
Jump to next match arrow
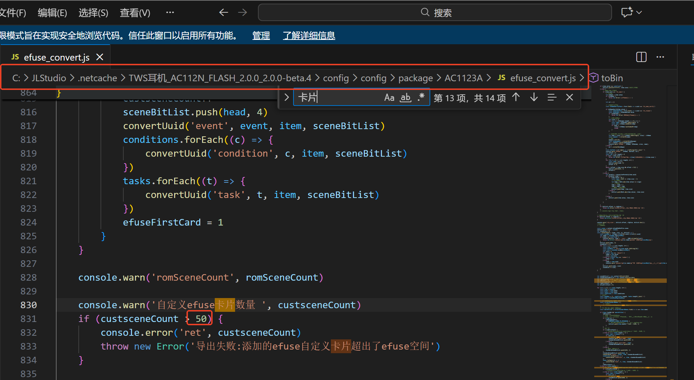534,97
